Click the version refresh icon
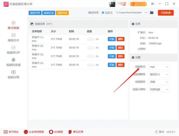This screenshot has width=179, height=136. click(156, 132)
